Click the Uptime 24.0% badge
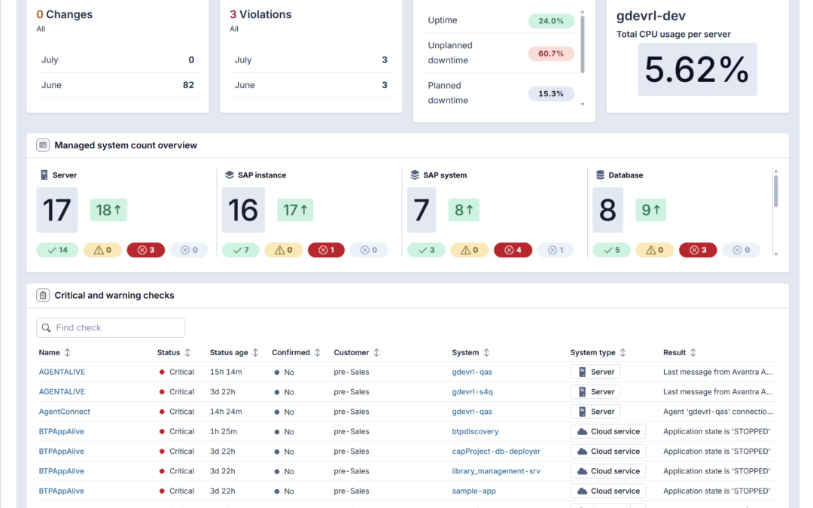 coord(550,21)
